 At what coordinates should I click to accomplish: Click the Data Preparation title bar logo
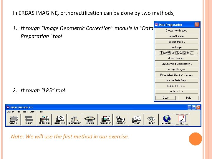[156, 25]
